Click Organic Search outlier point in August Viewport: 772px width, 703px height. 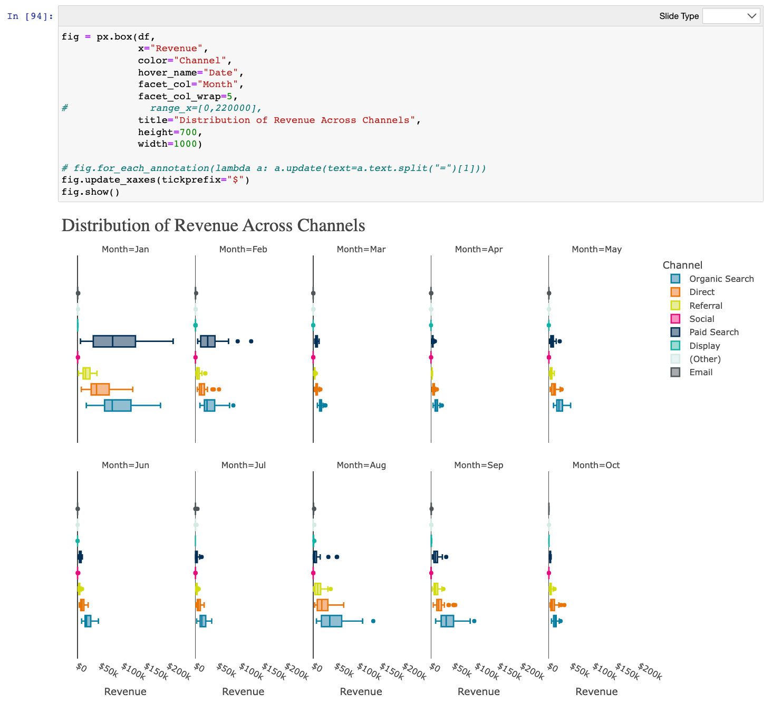pyautogui.click(x=373, y=621)
